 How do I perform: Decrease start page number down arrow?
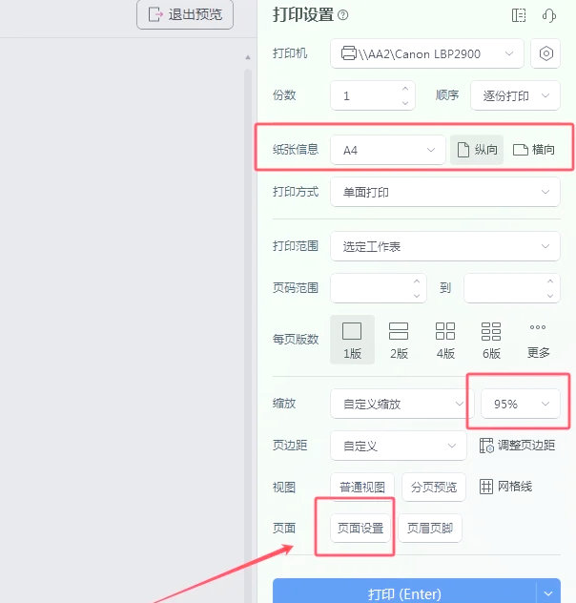pos(417,296)
